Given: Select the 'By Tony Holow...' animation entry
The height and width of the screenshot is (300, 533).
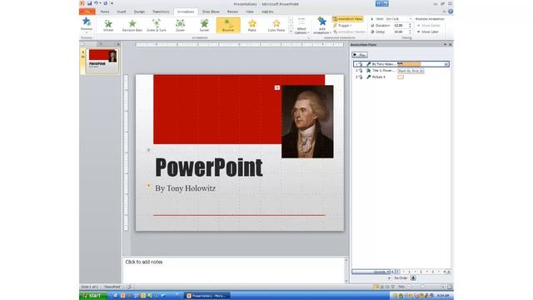Looking at the screenshot, I should click(x=401, y=64).
